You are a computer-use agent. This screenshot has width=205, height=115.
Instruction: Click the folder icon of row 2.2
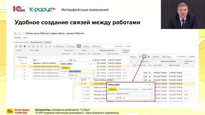(82, 84)
